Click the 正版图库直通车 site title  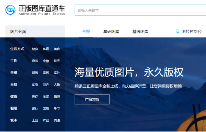[42, 8]
